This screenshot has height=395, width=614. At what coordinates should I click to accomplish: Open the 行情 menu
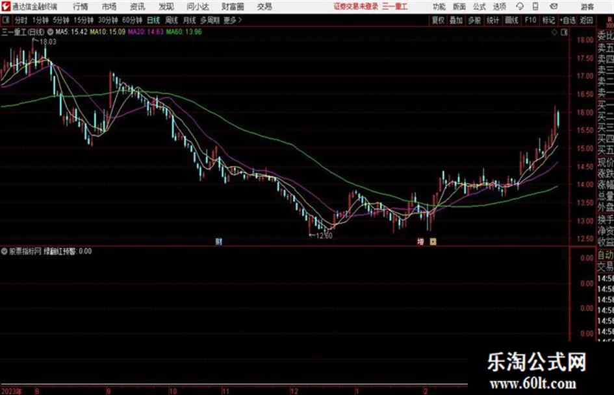81,6
